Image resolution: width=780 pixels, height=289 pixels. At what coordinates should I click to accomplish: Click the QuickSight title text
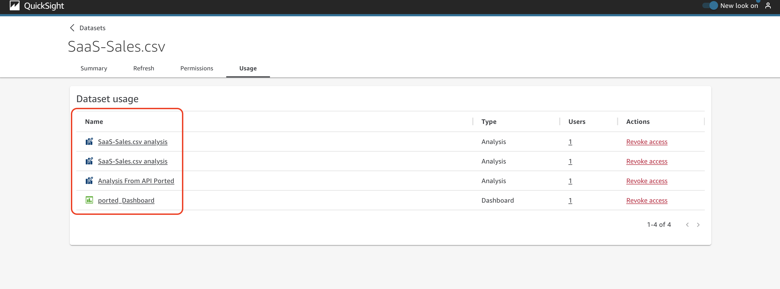click(x=44, y=5)
